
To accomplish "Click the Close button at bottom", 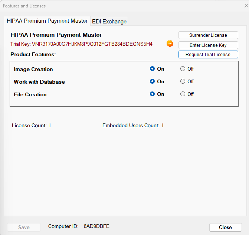I will click(225, 227).
